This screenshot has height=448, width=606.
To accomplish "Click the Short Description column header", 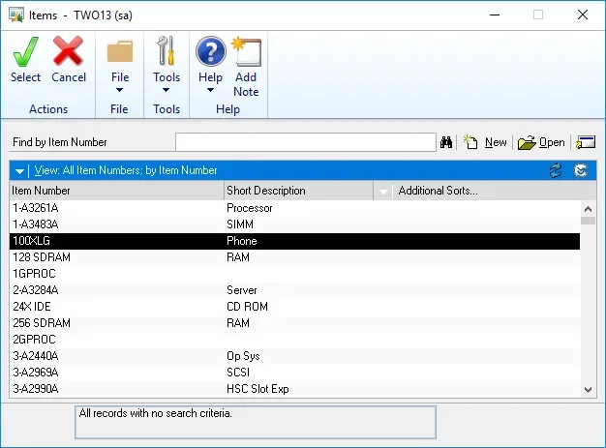I will (296, 191).
